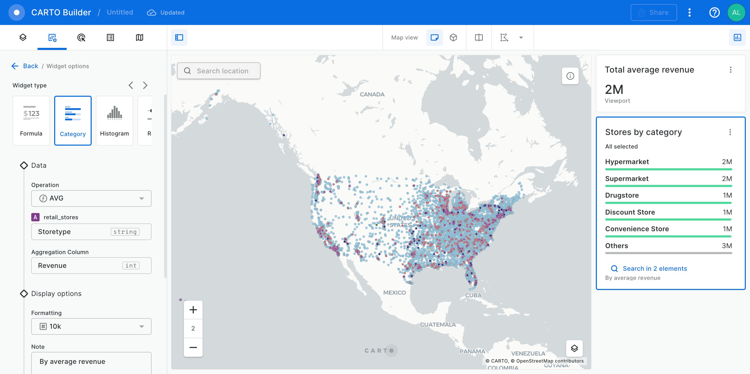Click the Total average revenue title
The height and width of the screenshot is (374, 750).
[x=649, y=69]
